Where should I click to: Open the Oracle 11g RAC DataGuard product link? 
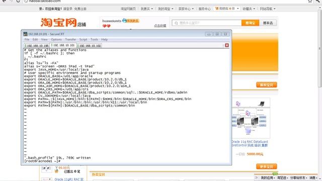[x=250, y=143]
